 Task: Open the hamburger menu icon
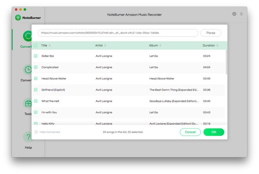(241, 14)
